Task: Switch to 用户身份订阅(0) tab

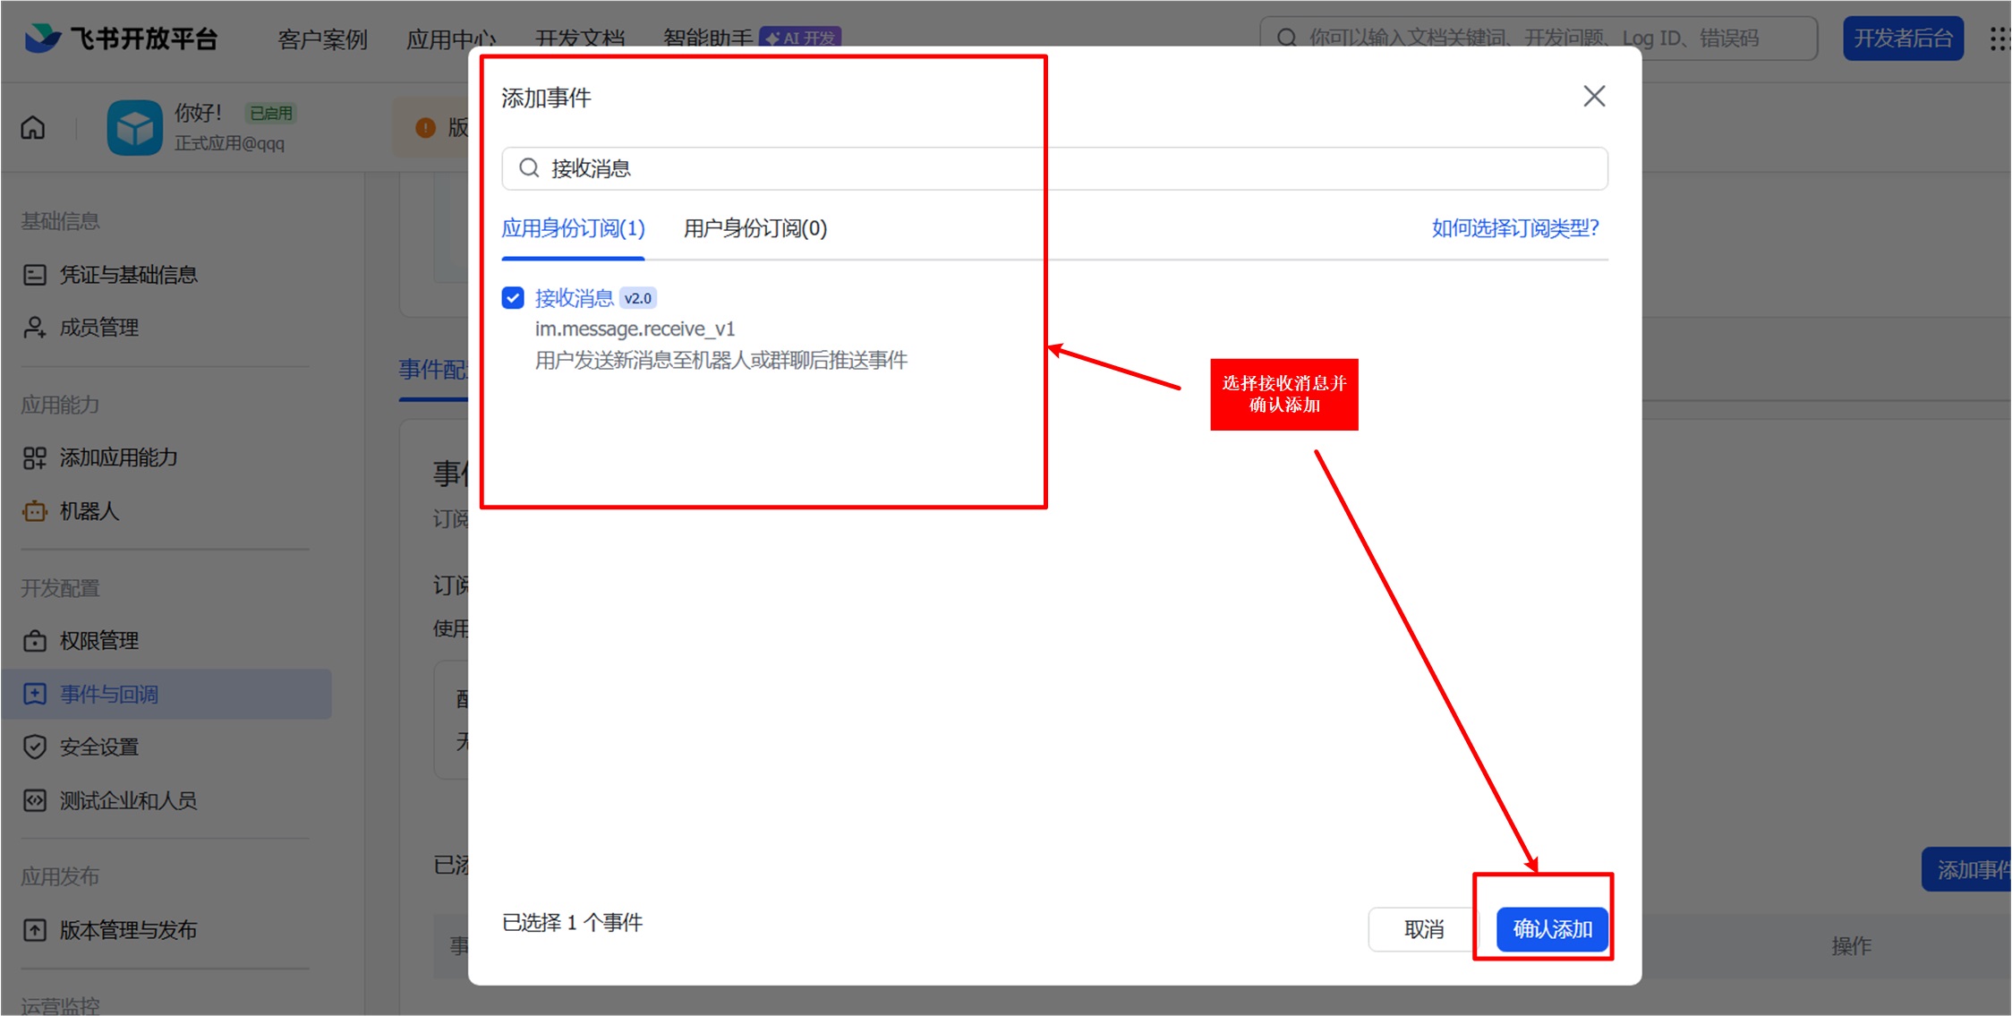Action: click(754, 229)
